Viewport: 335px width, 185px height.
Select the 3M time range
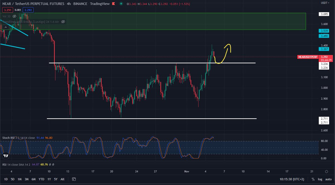click(27, 179)
